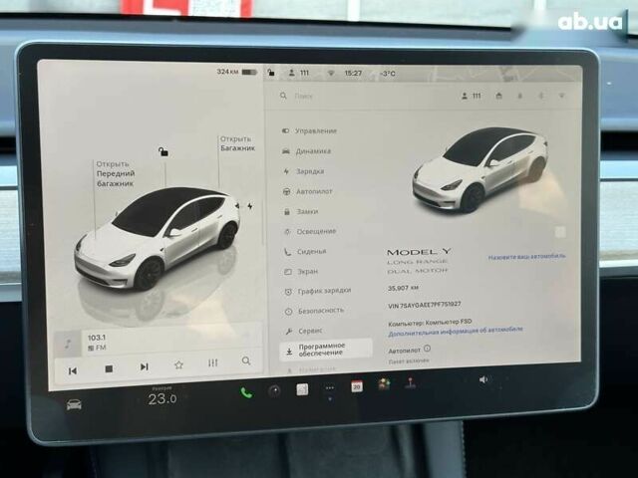Tap the notifications bell icon in the header
Image resolution: width=638 pixels, height=478 pixels.
pyautogui.click(x=520, y=97)
